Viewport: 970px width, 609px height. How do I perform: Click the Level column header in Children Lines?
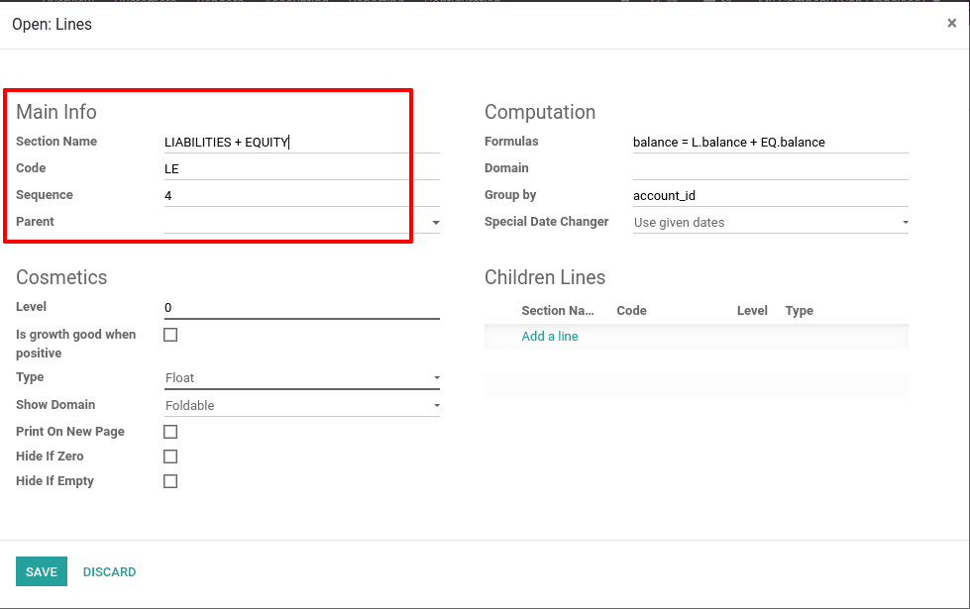pos(752,310)
